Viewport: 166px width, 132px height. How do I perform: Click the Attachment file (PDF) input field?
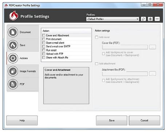[125, 74]
